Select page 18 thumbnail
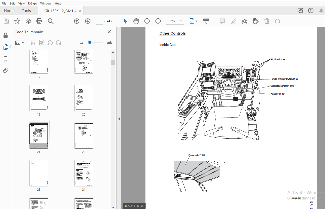The image size is (325, 209). tap(84, 62)
